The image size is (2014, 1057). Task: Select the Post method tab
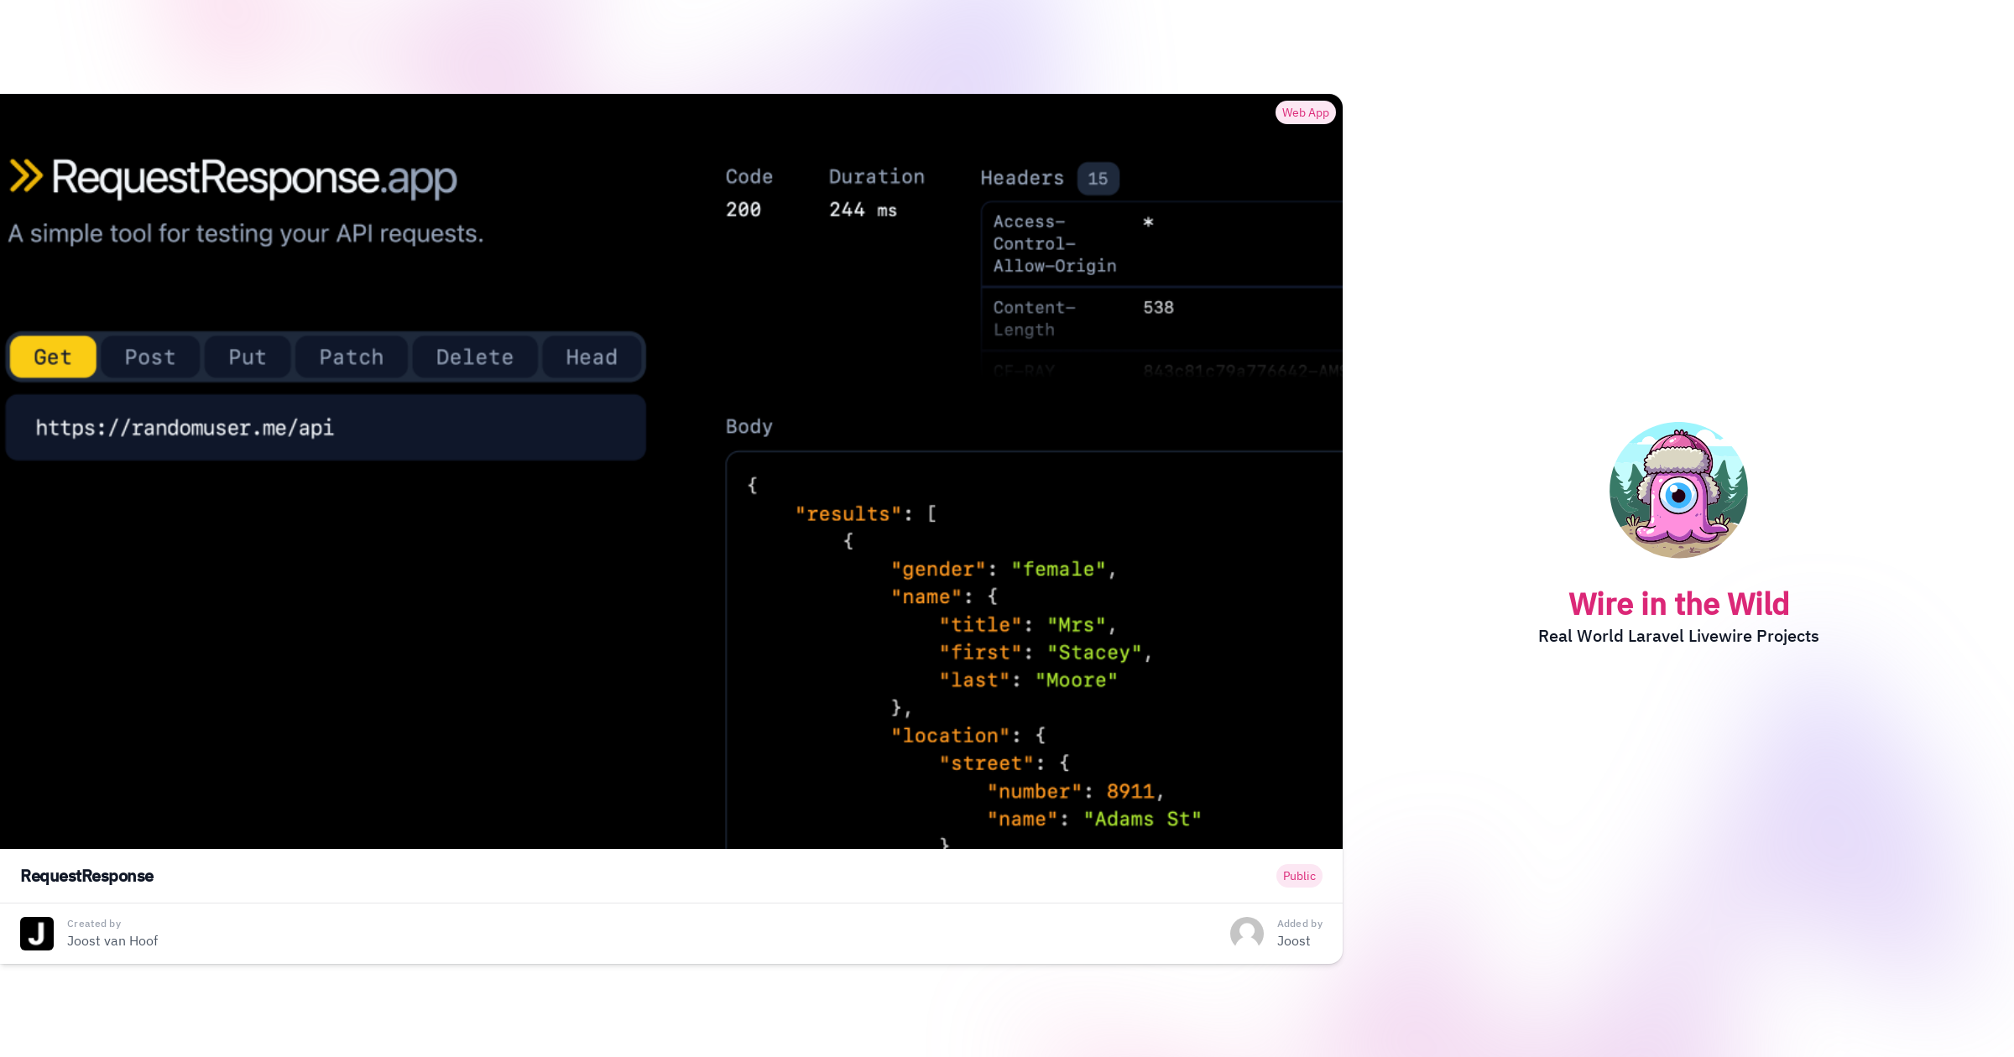(150, 357)
